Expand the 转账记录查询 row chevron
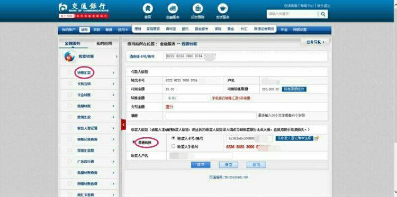397x197 pixels. pos(113,139)
